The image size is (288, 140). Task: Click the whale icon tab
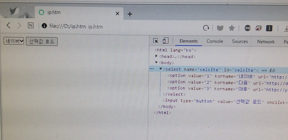pyautogui.click(x=14, y=11)
